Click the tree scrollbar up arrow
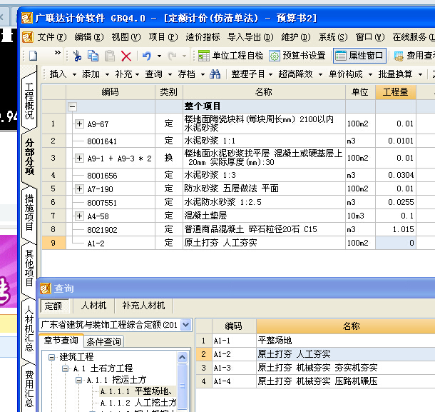Viewport: 435px width, 412px height. point(183,357)
